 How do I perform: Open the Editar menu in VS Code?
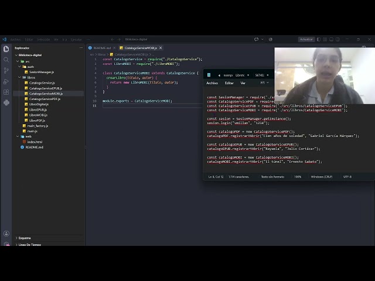(x=29, y=40)
